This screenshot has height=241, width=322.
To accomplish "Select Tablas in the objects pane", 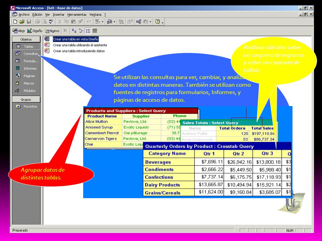I will (x=26, y=47).
